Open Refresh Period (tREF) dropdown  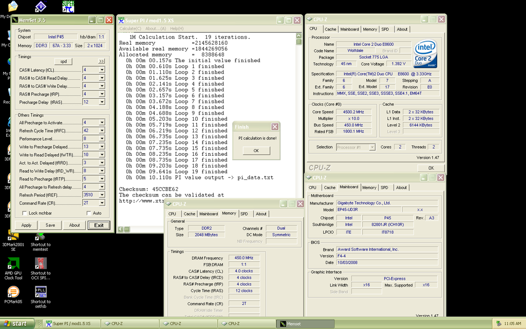click(102, 195)
